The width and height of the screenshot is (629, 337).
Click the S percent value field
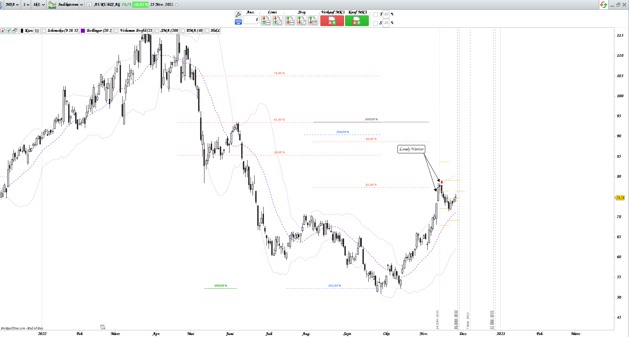[386, 23]
